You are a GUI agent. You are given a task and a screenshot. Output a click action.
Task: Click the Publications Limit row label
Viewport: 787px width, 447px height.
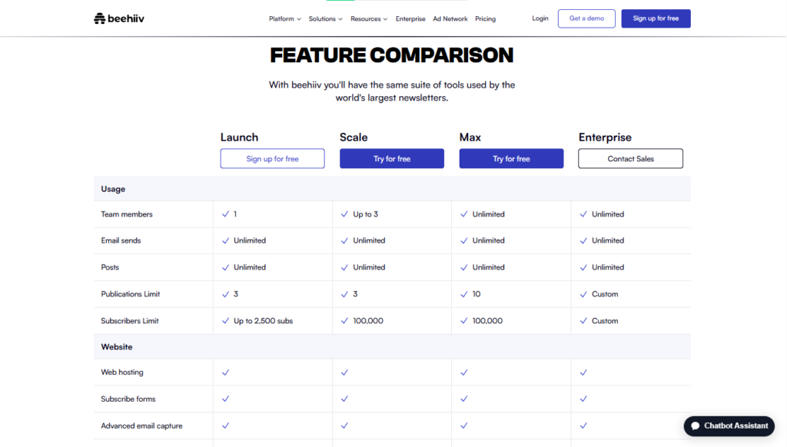pos(131,294)
